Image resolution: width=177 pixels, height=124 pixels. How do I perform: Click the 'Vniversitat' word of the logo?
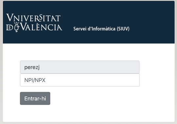33,18
